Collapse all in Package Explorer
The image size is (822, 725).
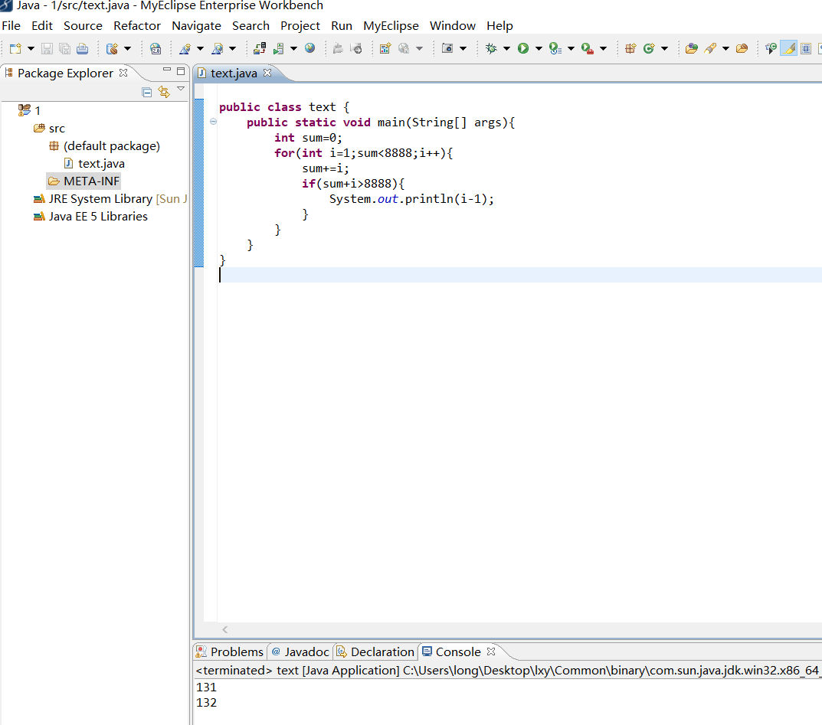coord(147,92)
